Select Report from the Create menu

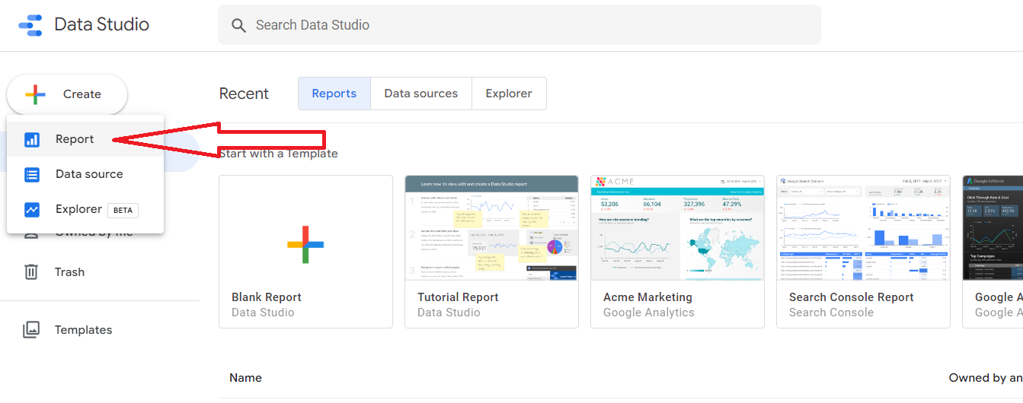click(75, 139)
